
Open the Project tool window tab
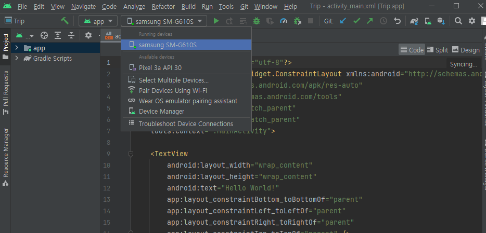6,46
